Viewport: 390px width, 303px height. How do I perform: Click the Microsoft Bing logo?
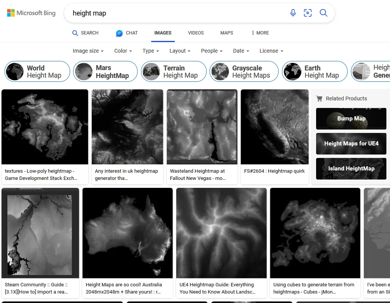[31, 13]
